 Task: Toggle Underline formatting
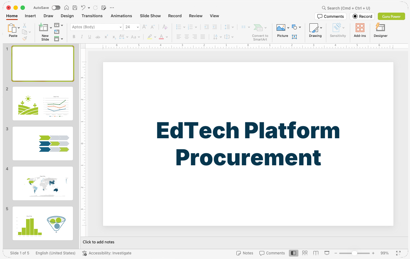click(x=90, y=37)
